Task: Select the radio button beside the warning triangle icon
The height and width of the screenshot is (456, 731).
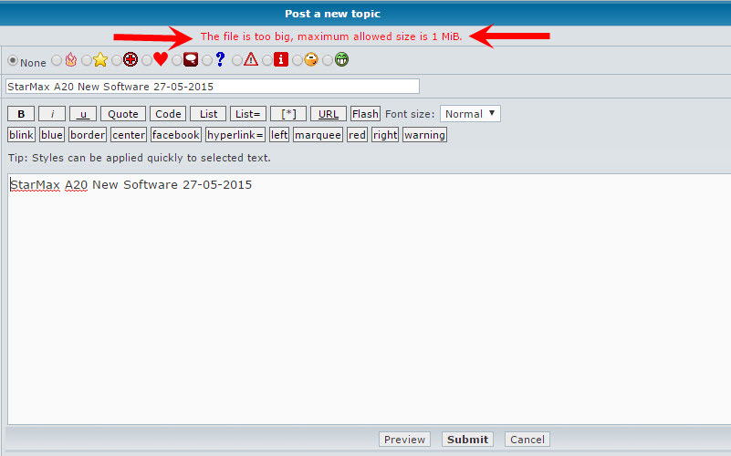Action: click(x=237, y=60)
